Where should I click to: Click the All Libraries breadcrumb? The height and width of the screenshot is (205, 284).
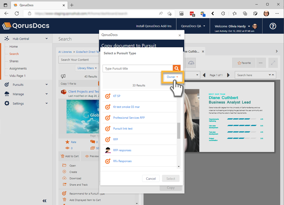[65, 52]
